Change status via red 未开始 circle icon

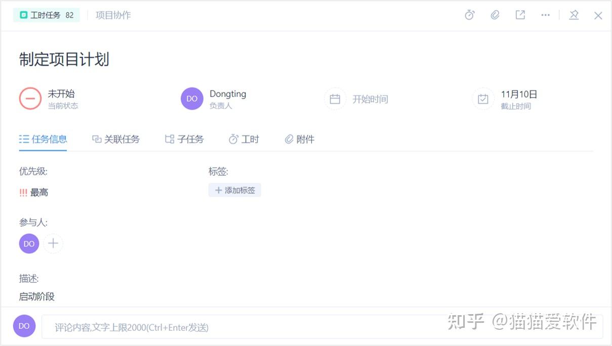pyautogui.click(x=30, y=98)
